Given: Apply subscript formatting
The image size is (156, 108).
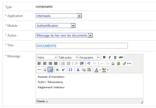Looking at the screenshot, I should pos(57,70).
